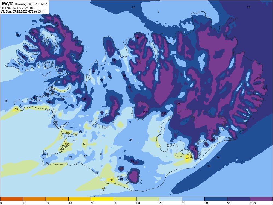273x205 pixels.
Task: Click the '49' humidity value on the map
Action: point(111,180)
